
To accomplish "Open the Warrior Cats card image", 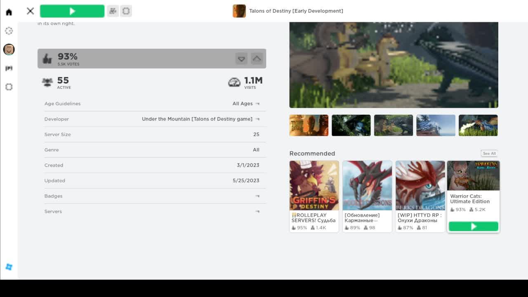I will pos(474,176).
